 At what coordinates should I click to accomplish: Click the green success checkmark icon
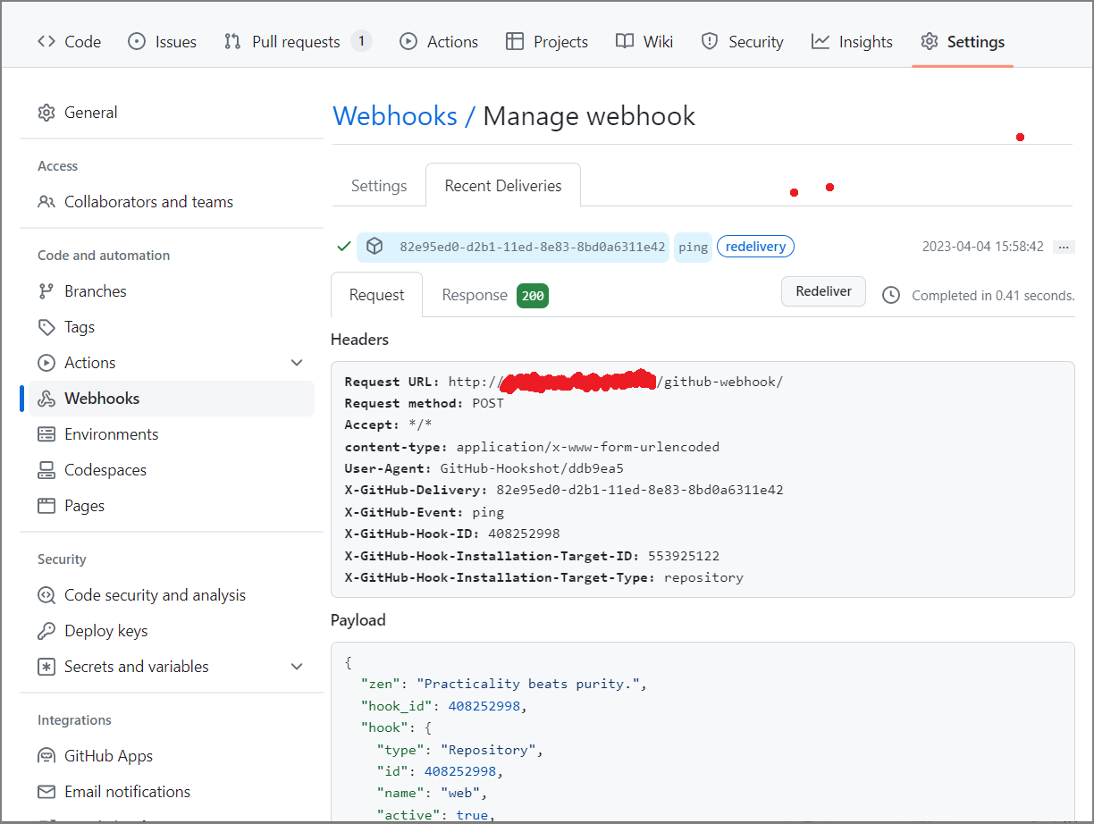click(343, 247)
